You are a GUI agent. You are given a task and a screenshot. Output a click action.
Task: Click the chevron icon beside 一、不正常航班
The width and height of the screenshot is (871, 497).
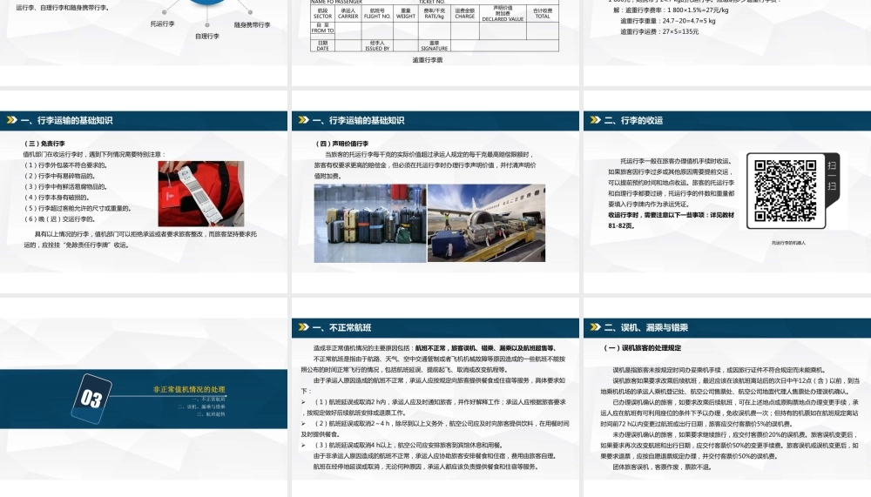(x=304, y=327)
